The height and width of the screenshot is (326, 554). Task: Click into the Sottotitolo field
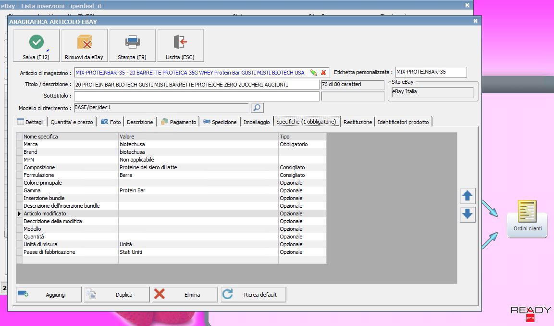coord(197,96)
